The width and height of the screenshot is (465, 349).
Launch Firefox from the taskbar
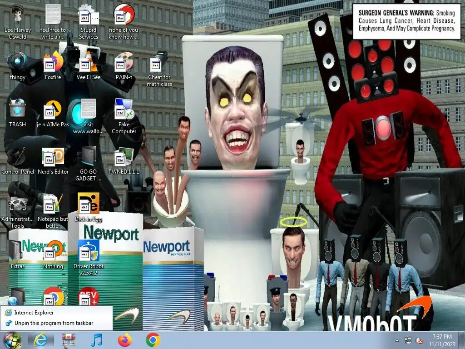pos(125,340)
